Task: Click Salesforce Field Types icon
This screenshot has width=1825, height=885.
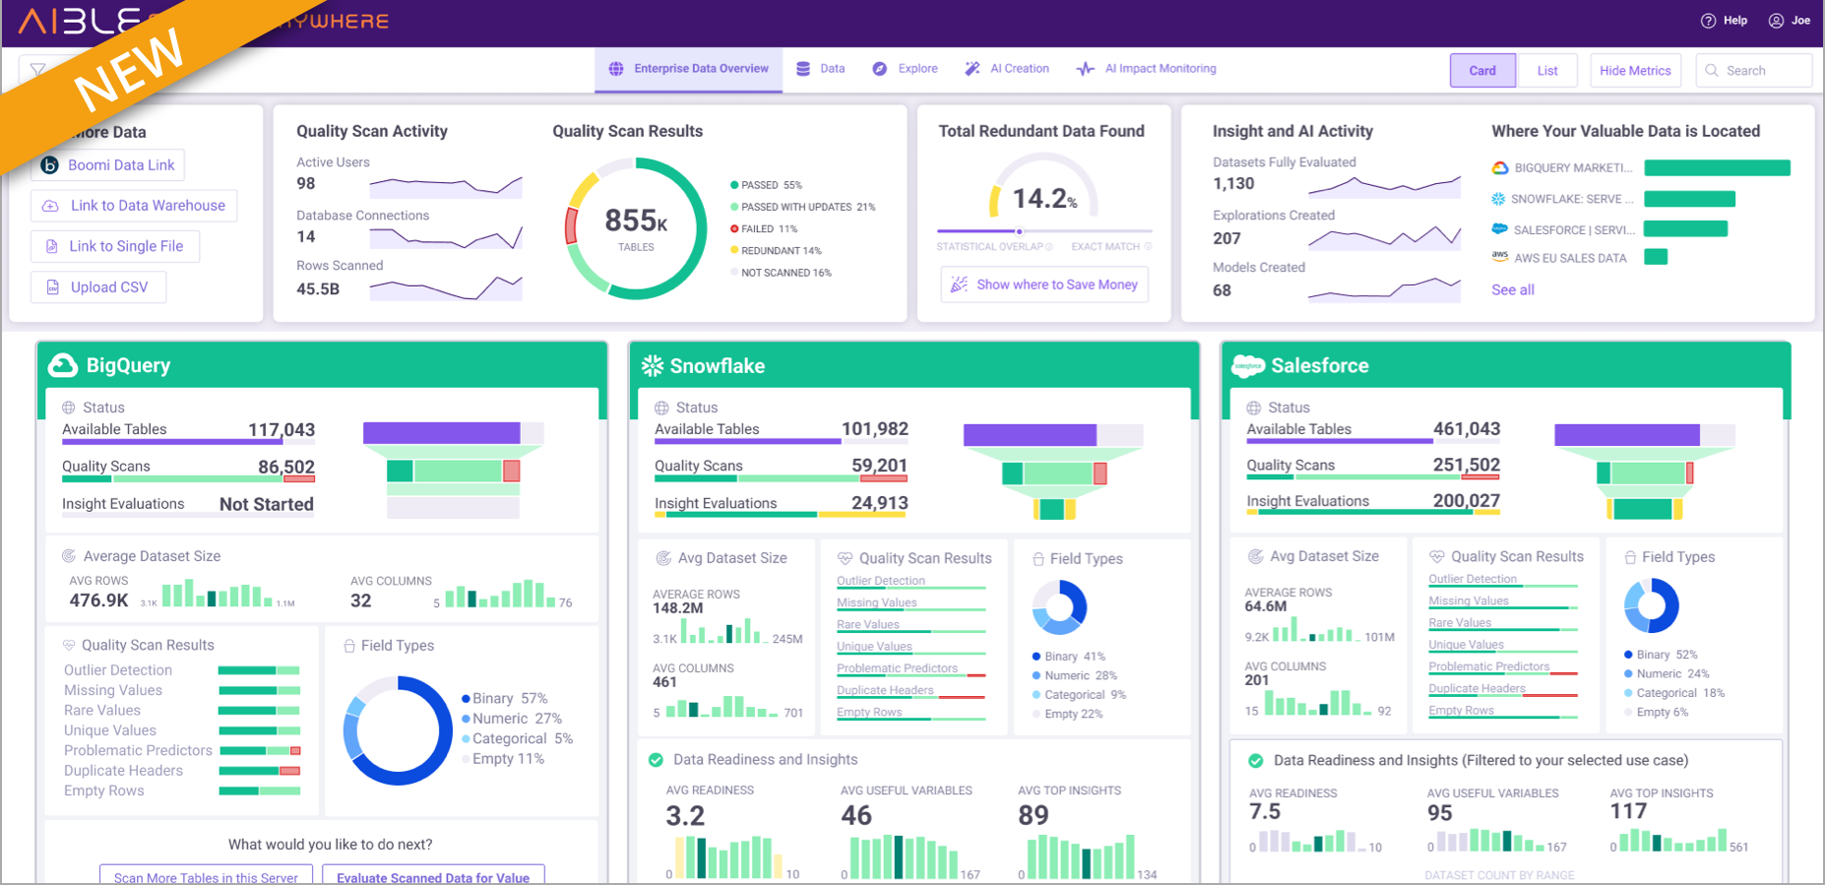Action: coord(1631,557)
